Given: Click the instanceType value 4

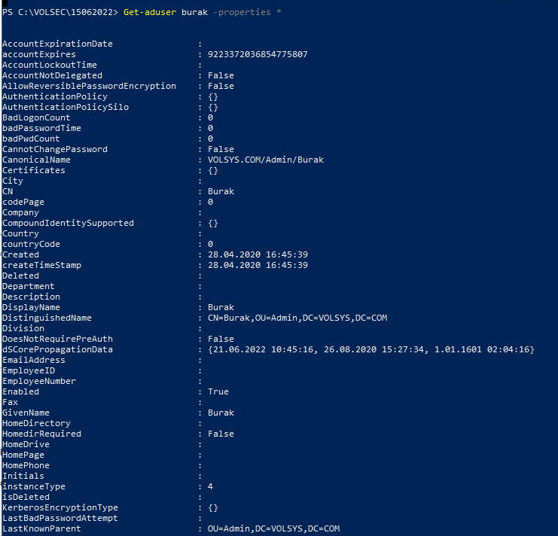Looking at the screenshot, I should pos(210,486).
